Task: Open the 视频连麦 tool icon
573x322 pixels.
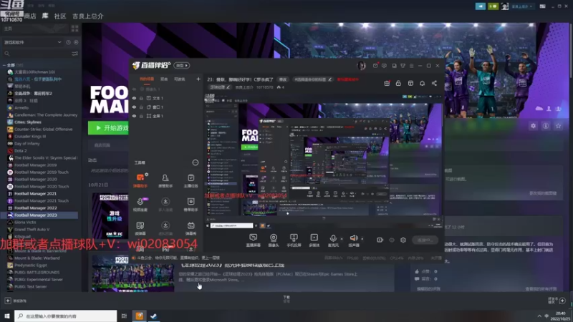Action: point(140,205)
